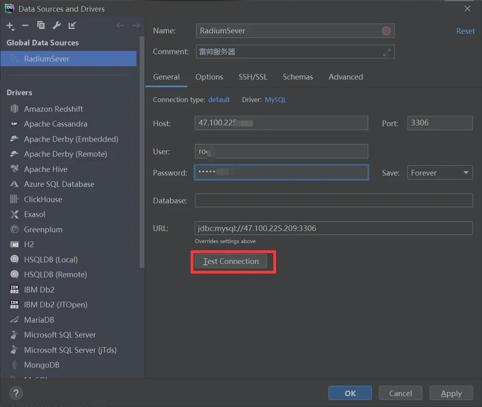Click into the User field

[x=281, y=151]
